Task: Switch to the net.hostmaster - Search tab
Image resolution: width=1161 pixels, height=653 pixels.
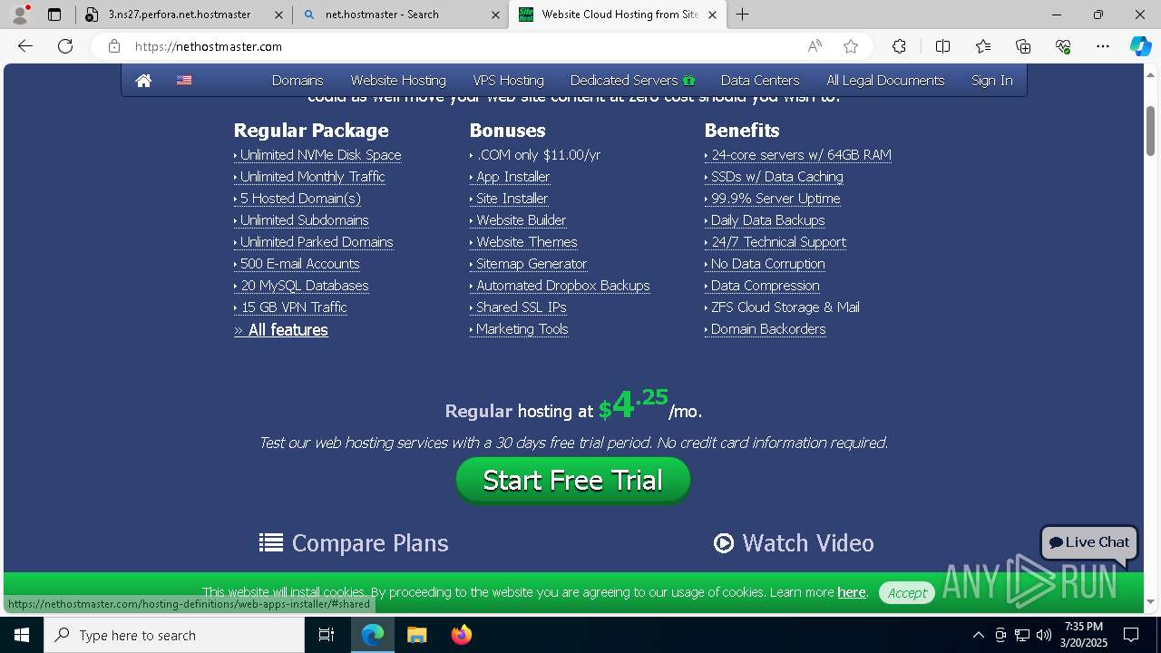Action: pos(401,15)
